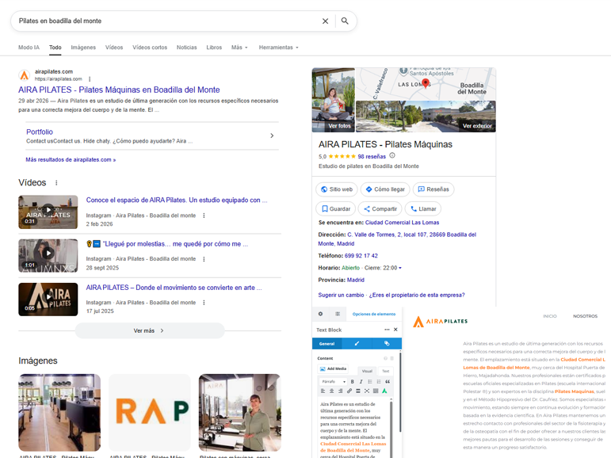The image size is (611, 458).
Task: Click the Guardar bookmark button
Action: (x=335, y=208)
